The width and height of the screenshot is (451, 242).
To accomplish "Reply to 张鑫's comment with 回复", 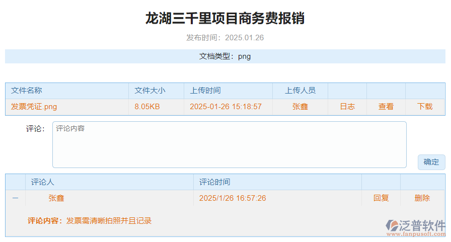I will pos(381,198).
